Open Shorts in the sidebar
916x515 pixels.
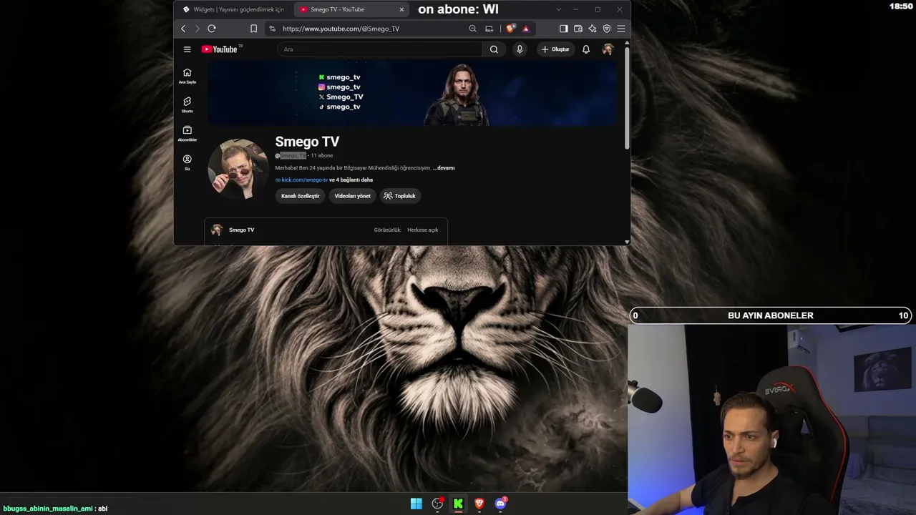click(187, 105)
